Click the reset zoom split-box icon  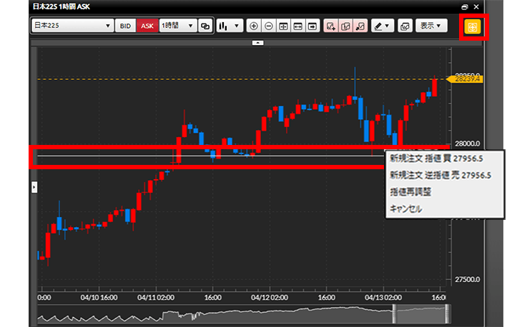click(x=283, y=26)
